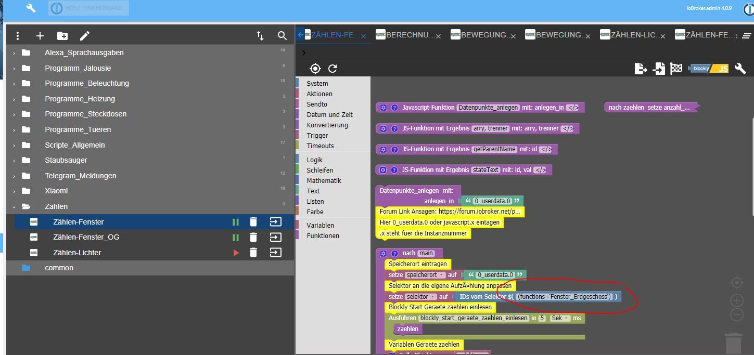Edit the delay value 5 field
This screenshot has height=355, width=754.
point(542,318)
